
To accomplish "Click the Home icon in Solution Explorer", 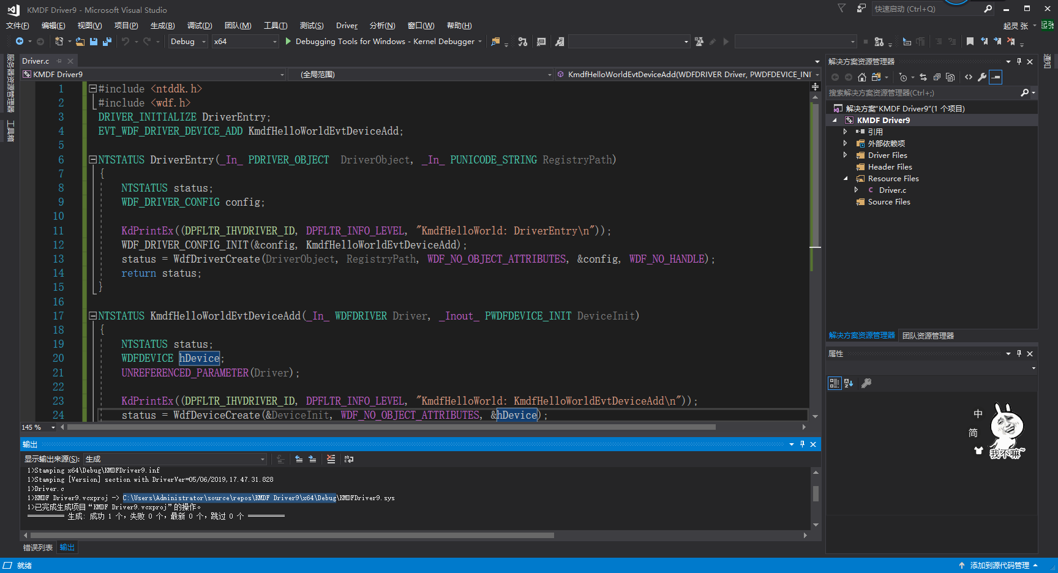I will coord(862,77).
